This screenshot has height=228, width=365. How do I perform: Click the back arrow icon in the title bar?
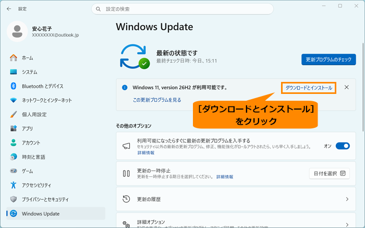[9, 9]
